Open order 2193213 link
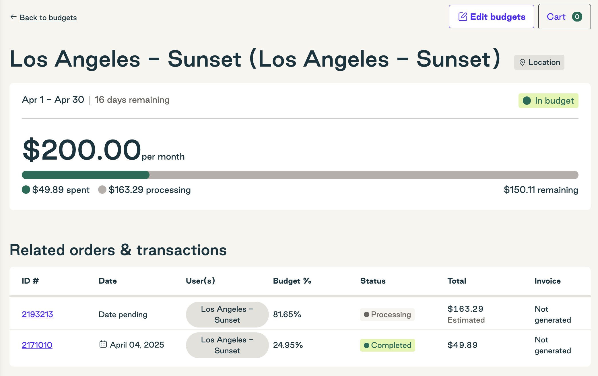 37,314
